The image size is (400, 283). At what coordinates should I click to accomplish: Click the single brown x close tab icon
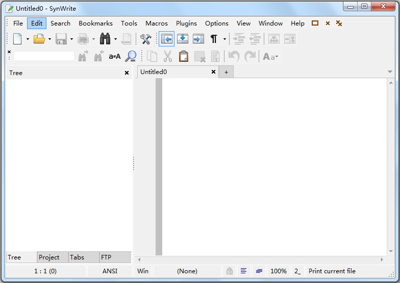tap(328, 23)
